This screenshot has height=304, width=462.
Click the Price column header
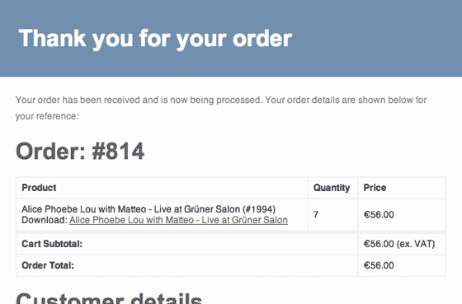click(375, 188)
